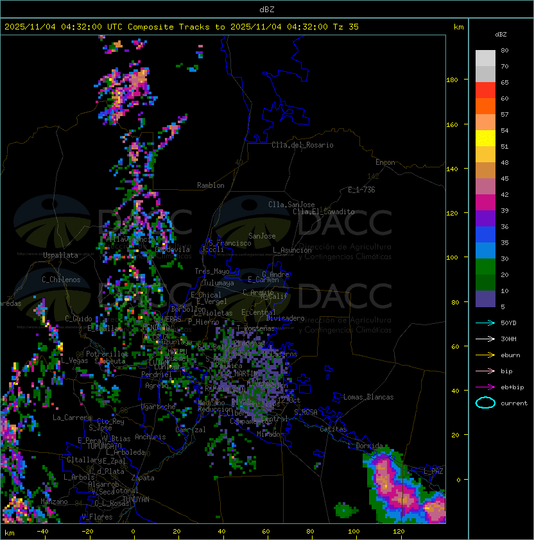This screenshot has width=534, height=540.
Task: Click the 'L_Asuncion' map label
Action: point(292,250)
